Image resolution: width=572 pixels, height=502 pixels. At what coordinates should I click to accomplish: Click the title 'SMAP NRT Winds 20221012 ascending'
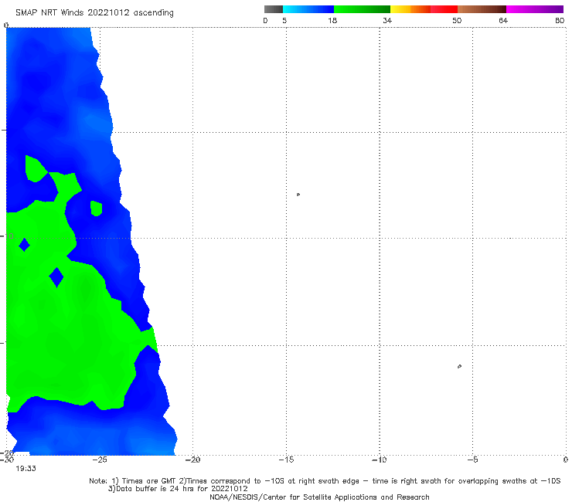click(x=94, y=12)
